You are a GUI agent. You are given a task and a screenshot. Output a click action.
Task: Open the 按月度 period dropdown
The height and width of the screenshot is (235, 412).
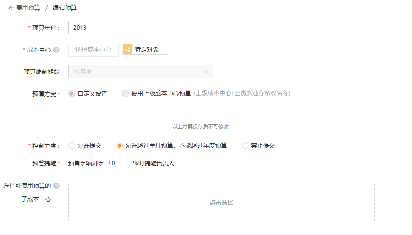click(x=141, y=72)
